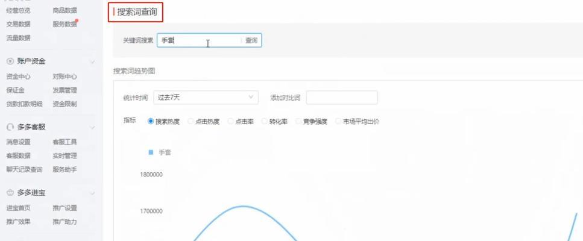Click the blue 手套 legend swatch
The height and width of the screenshot is (241, 583).
click(x=151, y=152)
